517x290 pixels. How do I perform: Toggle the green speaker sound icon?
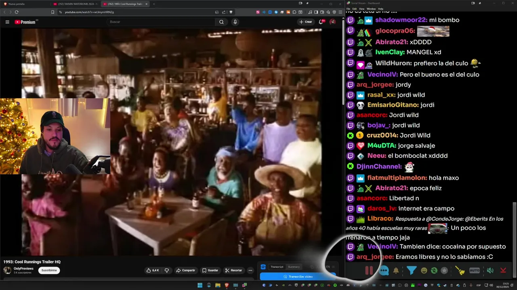coord(490,271)
